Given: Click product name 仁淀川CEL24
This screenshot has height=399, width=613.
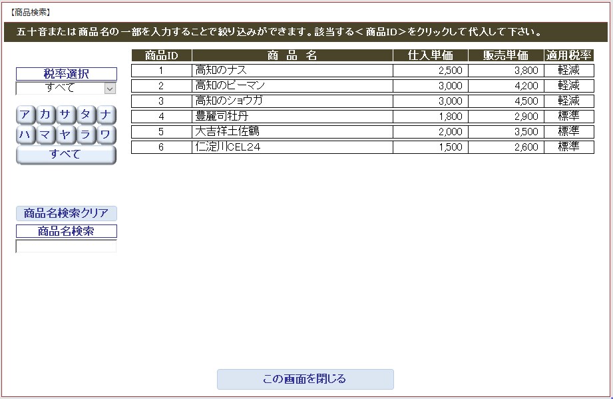Looking at the screenshot, I should [292, 147].
